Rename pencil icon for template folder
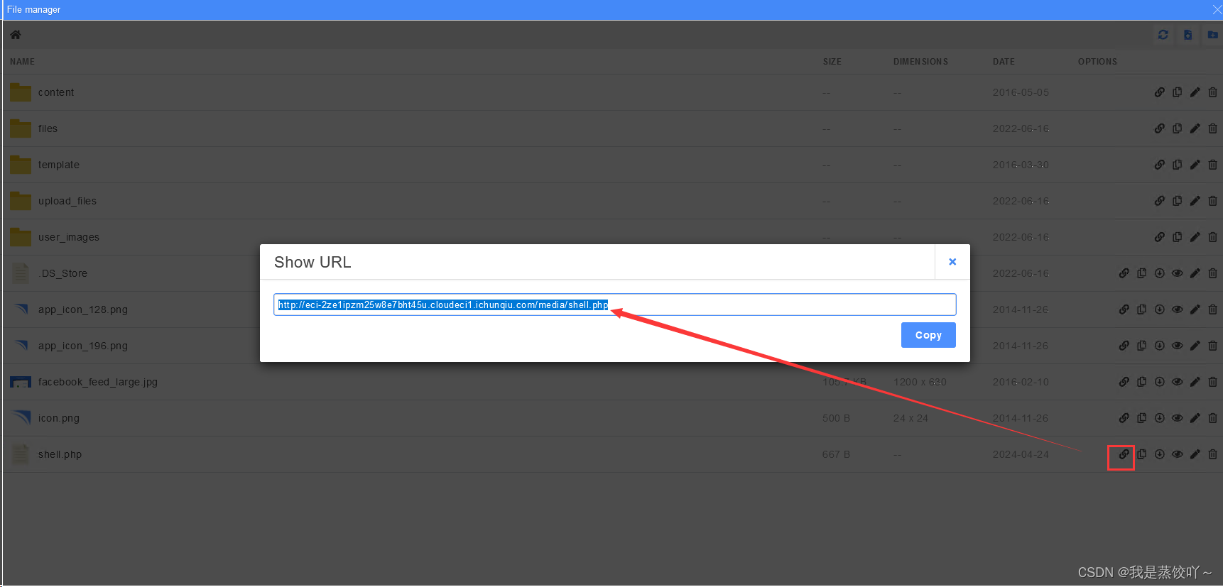1223x587 pixels. pyautogui.click(x=1195, y=165)
